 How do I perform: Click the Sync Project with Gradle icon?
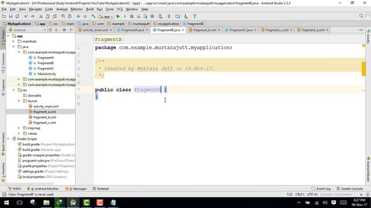tap(169, 16)
